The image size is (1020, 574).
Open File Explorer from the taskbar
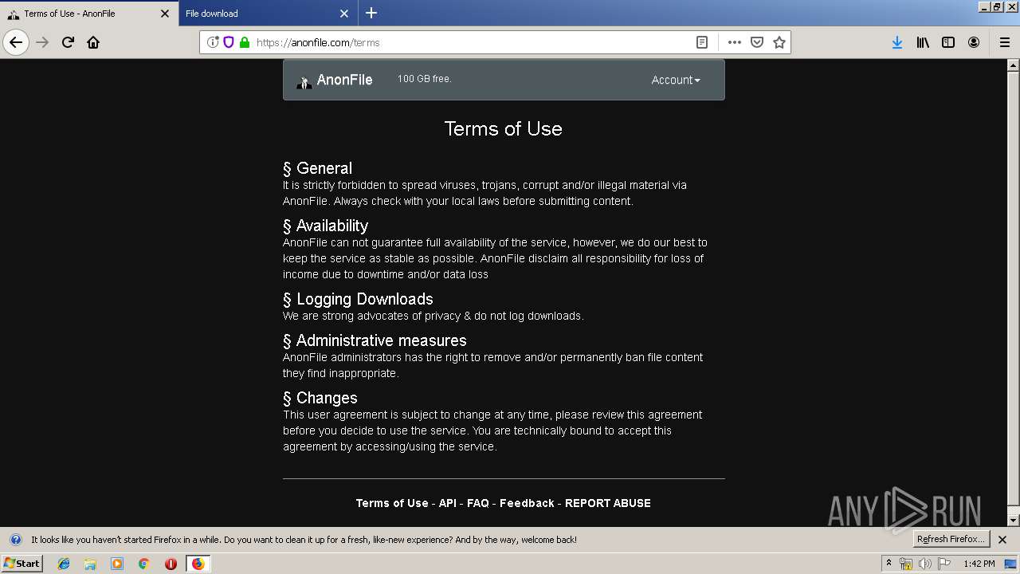point(90,564)
